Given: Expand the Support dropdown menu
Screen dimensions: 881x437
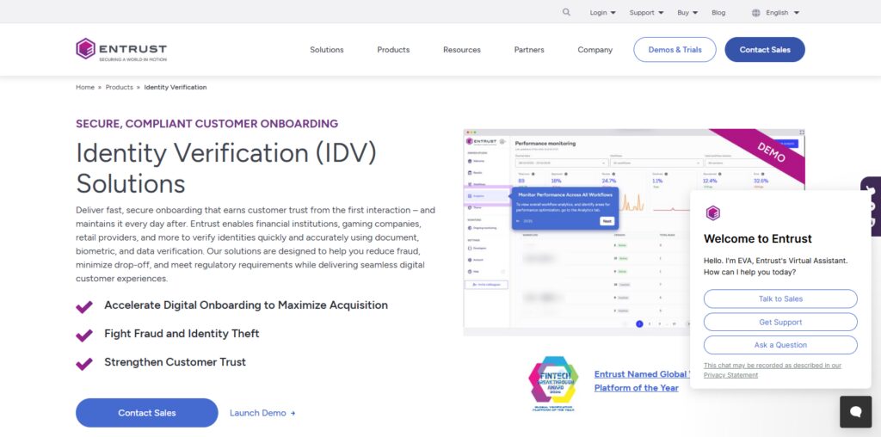Looking at the screenshot, I should click(x=646, y=12).
